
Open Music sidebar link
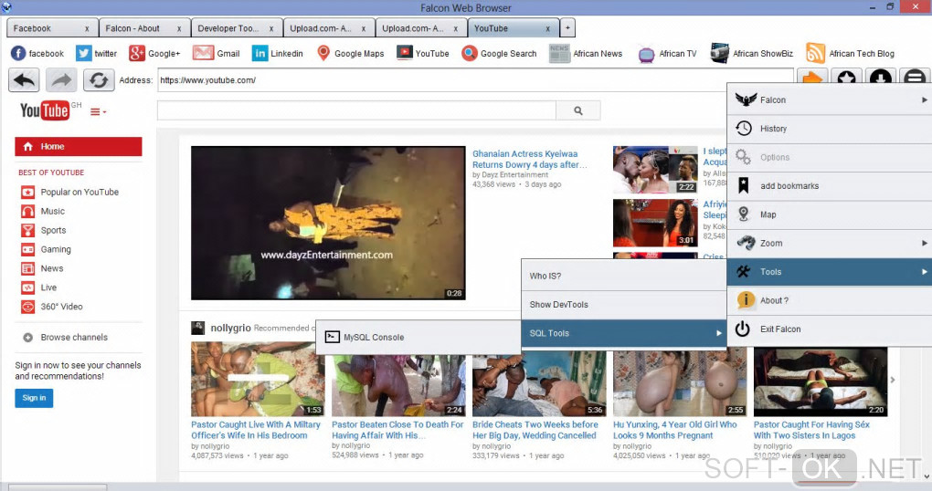click(x=52, y=212)
